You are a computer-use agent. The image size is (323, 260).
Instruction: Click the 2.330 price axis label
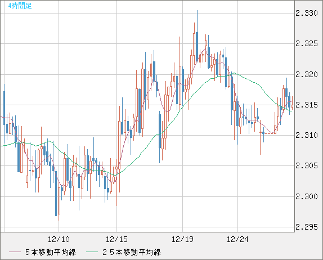[x=307, y=13]
